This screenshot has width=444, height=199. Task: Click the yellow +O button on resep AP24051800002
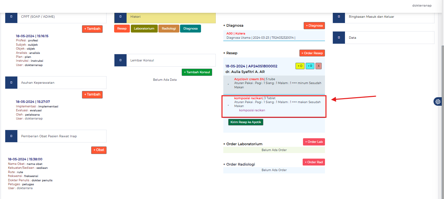coord(299,66)
